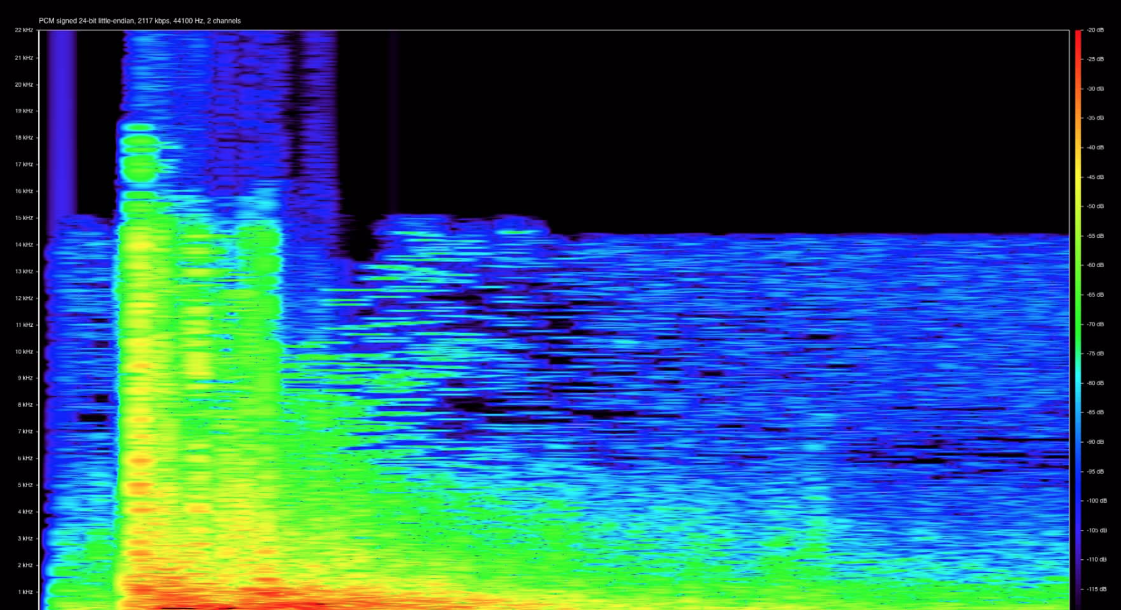Click the -40 dB legend label
1121x610 pixels.
click(1095, 148)
